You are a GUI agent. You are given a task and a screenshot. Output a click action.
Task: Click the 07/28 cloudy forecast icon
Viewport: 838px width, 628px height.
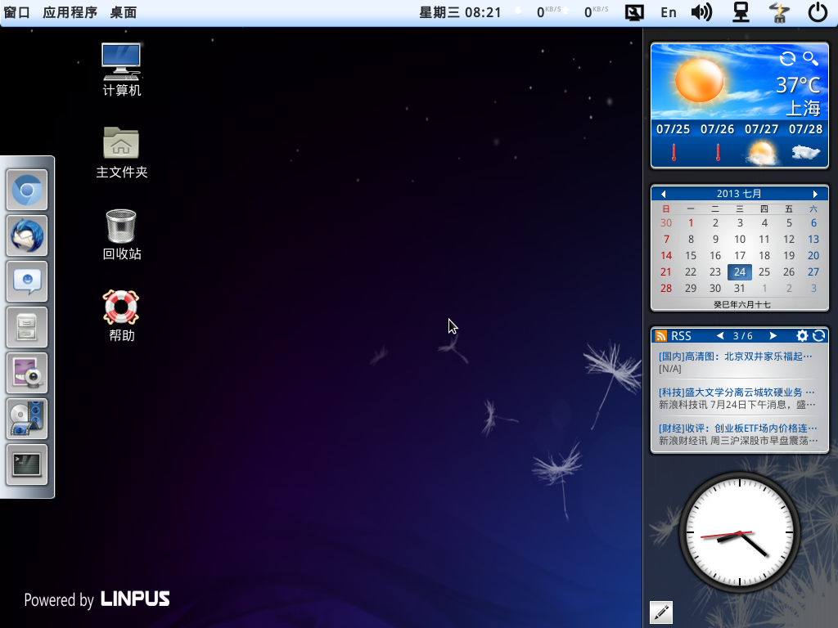(805, 153)
